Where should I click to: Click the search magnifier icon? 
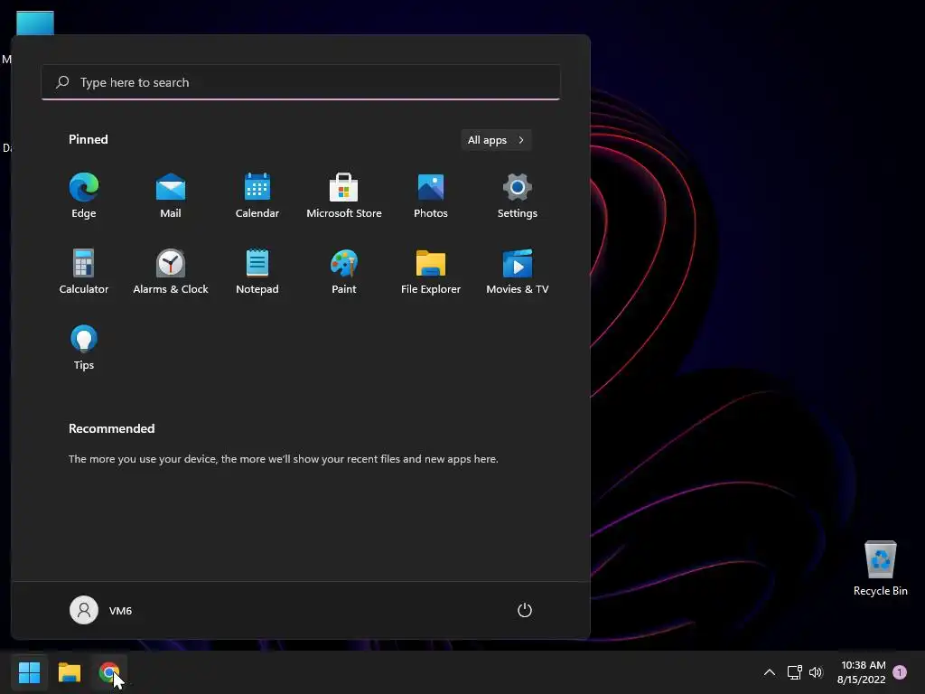pos(62,82)
